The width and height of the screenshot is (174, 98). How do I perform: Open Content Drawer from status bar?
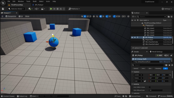click(x=8, y=96)
